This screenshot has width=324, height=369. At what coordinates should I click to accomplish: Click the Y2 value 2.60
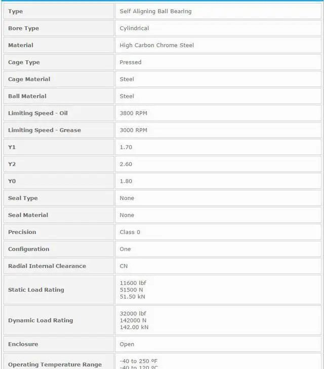(126, 164)
